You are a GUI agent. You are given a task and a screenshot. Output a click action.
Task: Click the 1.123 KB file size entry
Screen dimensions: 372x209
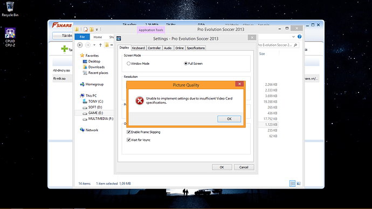(271, 124)
